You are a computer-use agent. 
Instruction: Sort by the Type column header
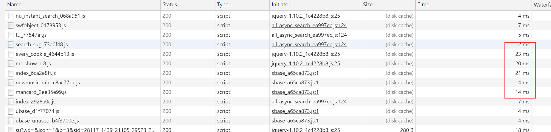pyautogui.click(x=223, y=5)
